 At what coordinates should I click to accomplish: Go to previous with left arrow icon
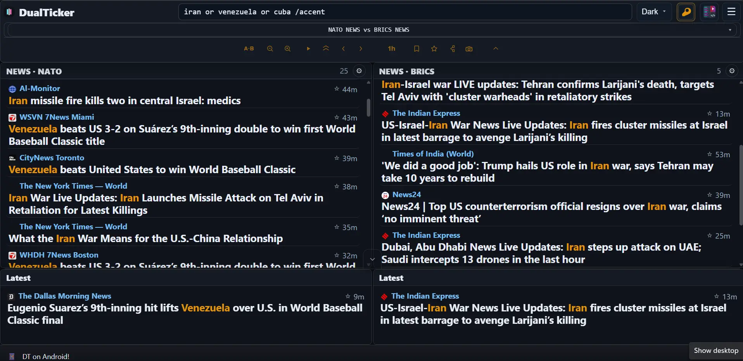[343, 49]
